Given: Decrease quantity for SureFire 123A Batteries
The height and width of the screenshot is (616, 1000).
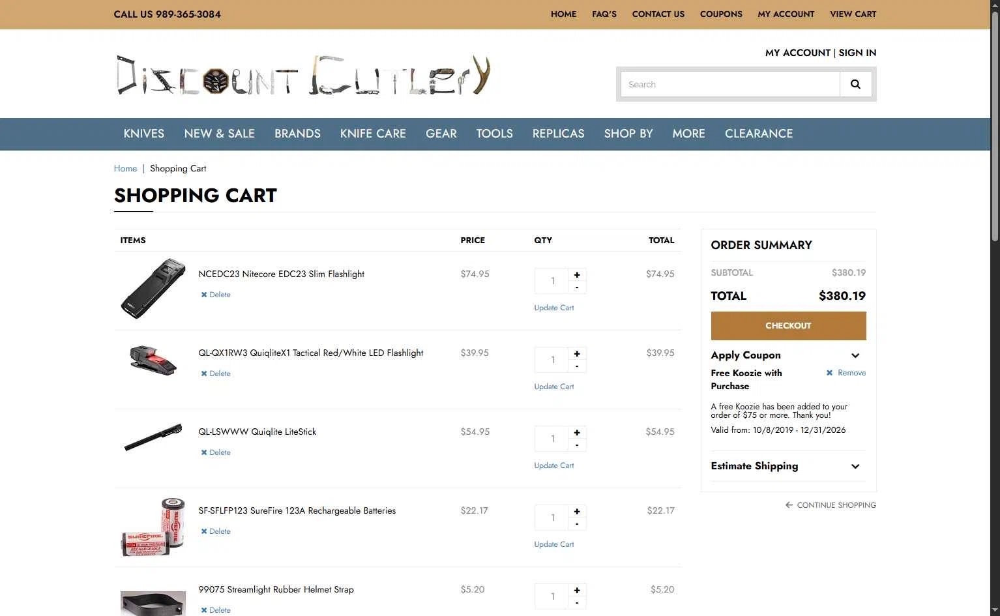Looking at the screenshot, I should pos(577,524).
